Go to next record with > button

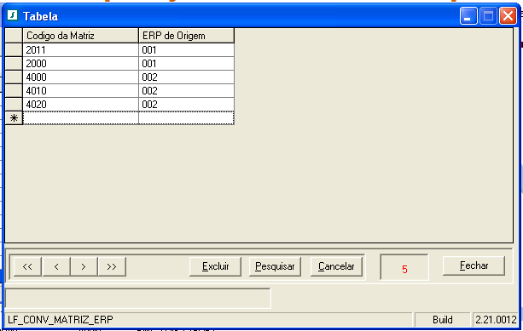point(84,266)
